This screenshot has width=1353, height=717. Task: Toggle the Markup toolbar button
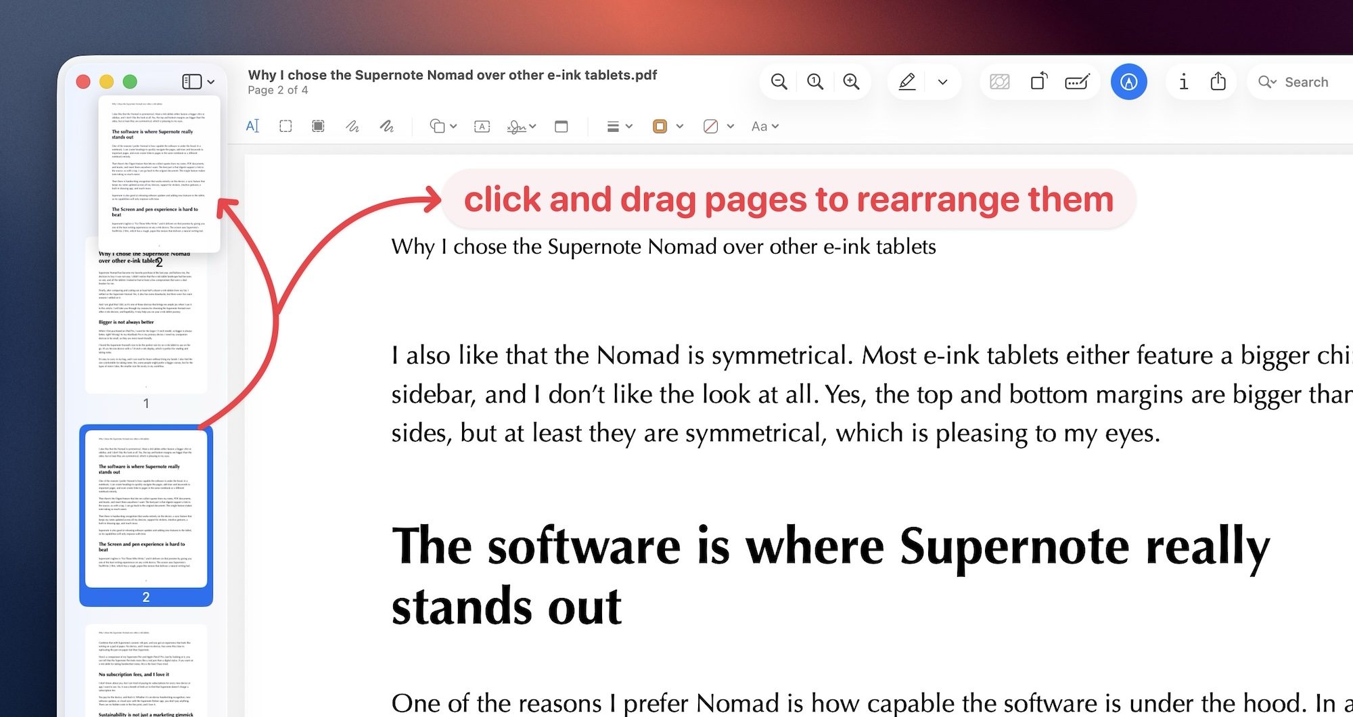click(1128, 82)
